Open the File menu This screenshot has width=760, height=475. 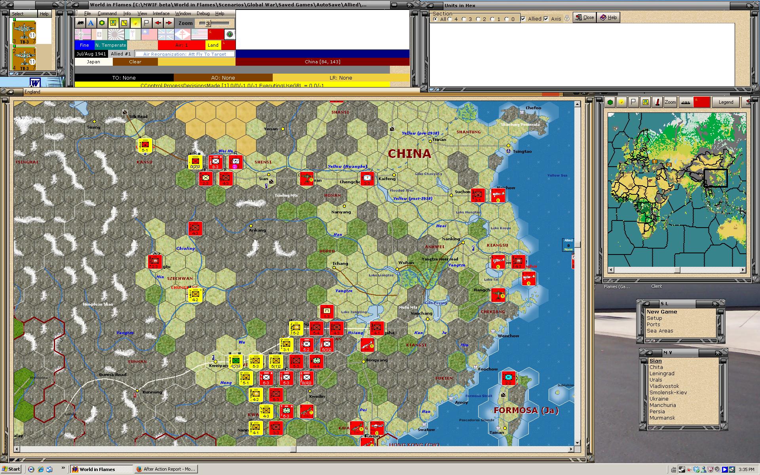[x=87, y=13]
